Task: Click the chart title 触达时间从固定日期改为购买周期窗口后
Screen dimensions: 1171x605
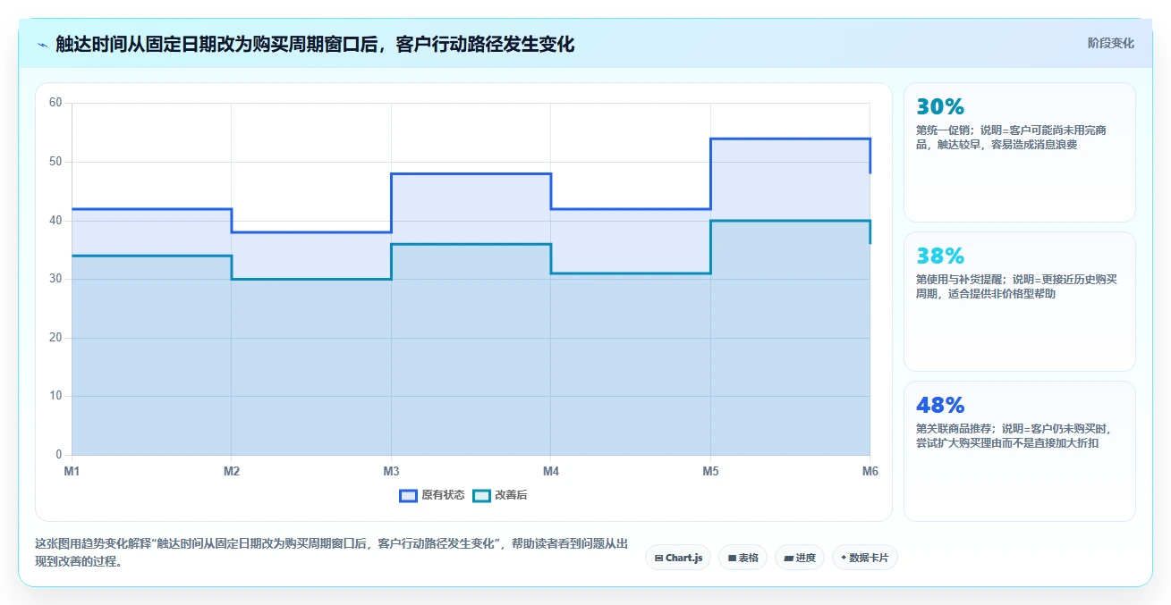Action: click(314, 44)
